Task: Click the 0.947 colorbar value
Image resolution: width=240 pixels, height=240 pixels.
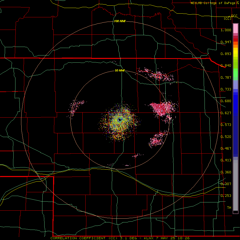Action: (x=226, y=42)
